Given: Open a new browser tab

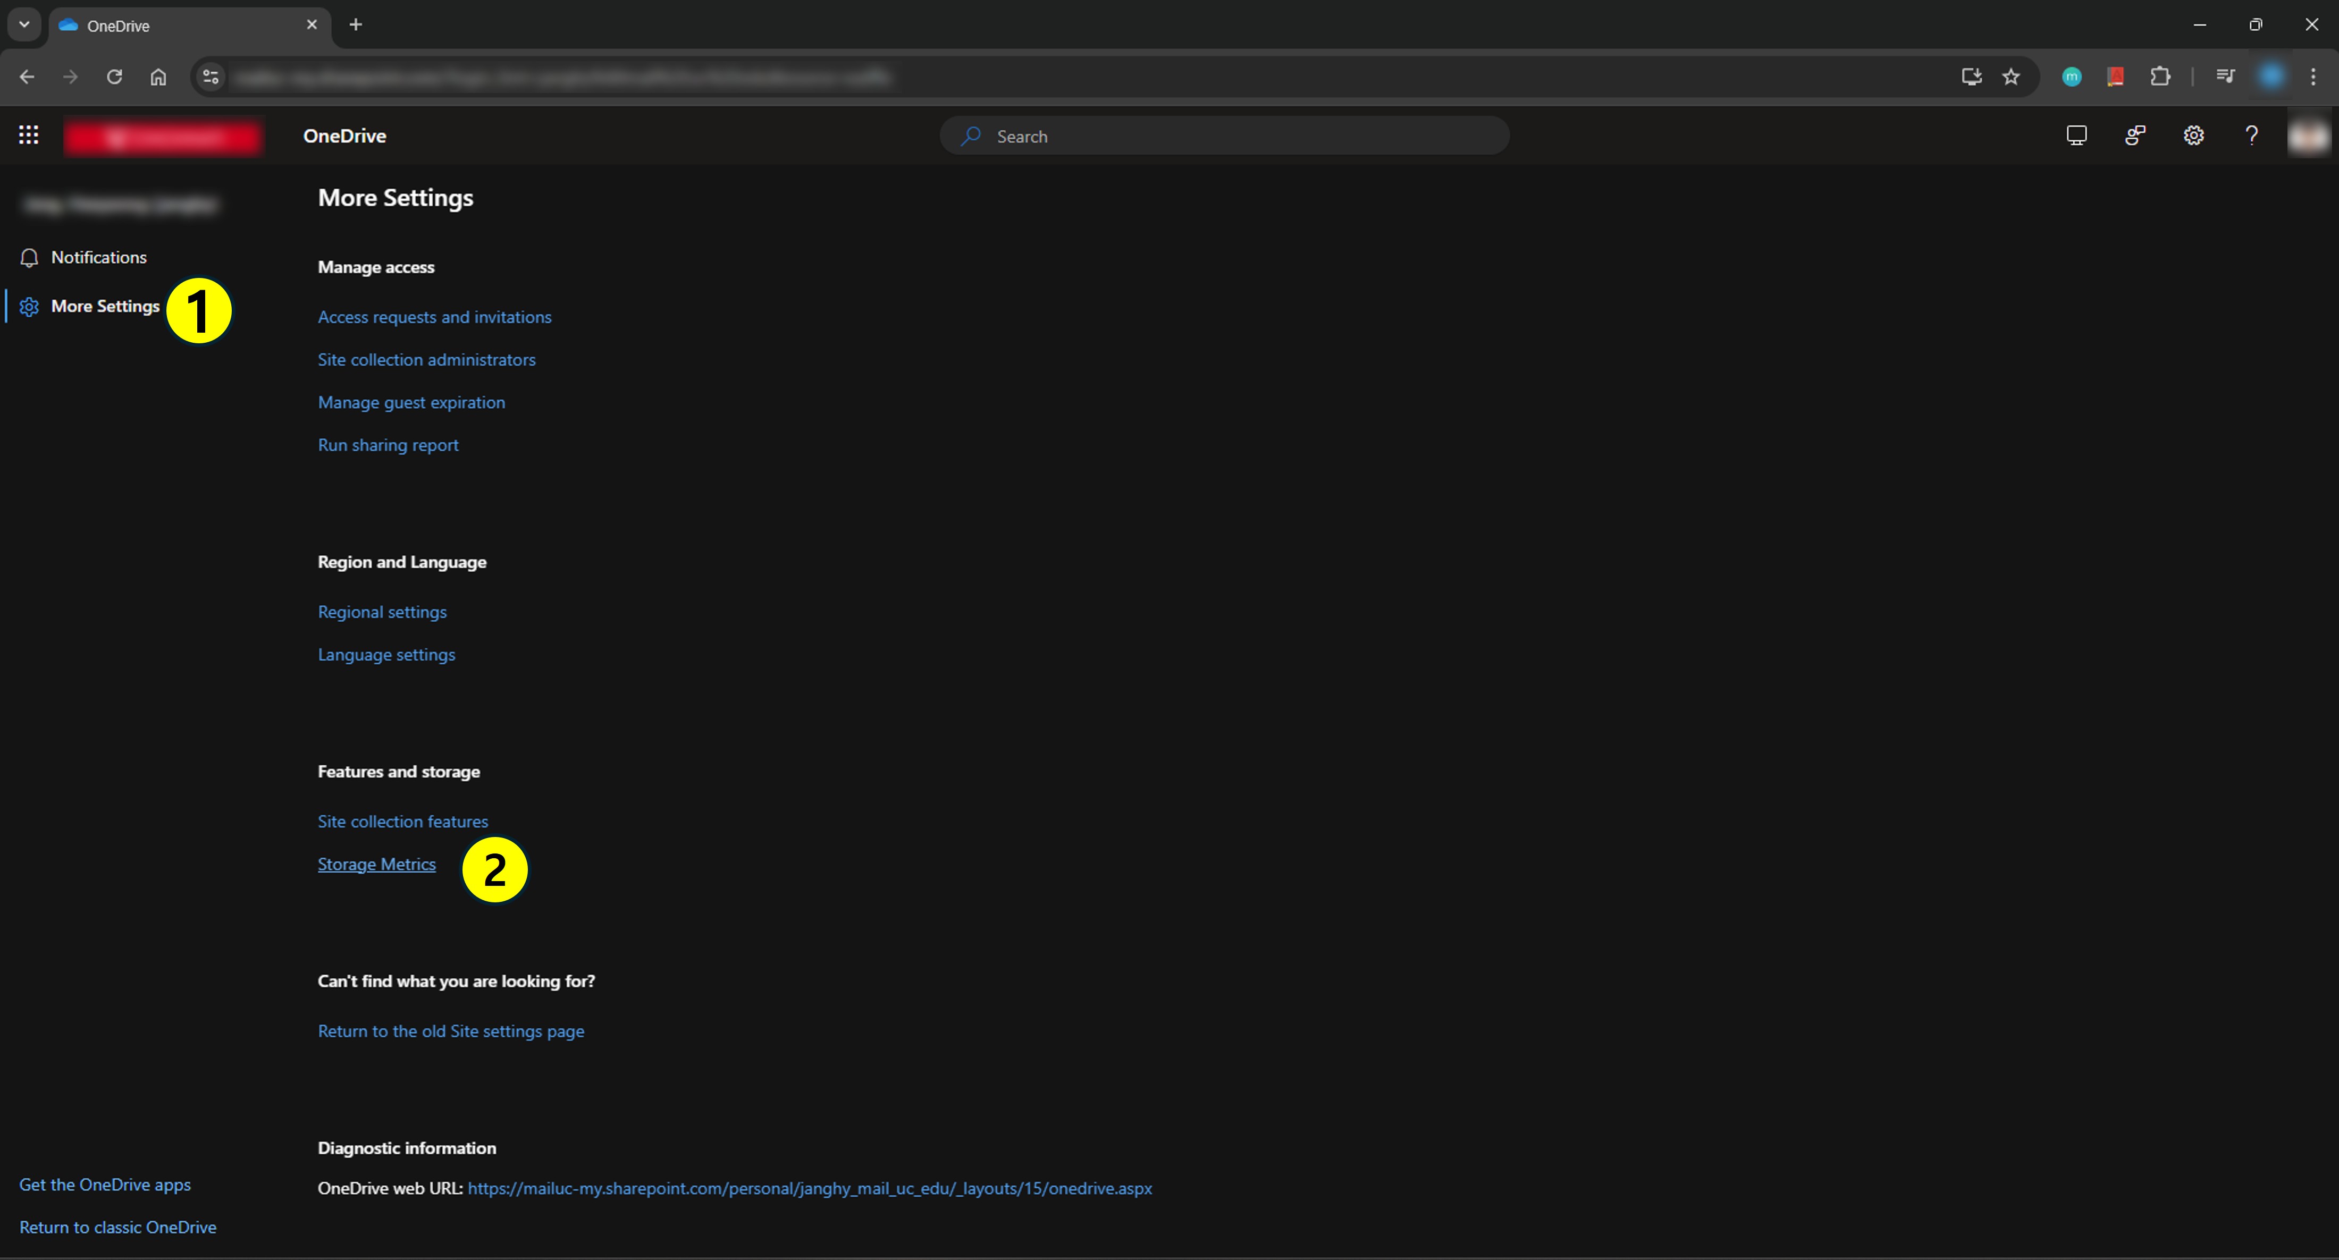Looking at the screenshot, I should coord(356,24).
